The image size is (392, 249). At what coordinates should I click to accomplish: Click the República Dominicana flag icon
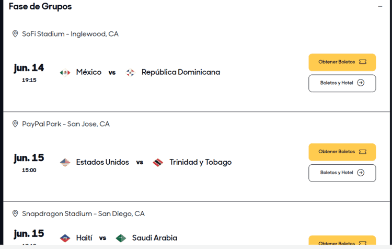pos(130,73)
